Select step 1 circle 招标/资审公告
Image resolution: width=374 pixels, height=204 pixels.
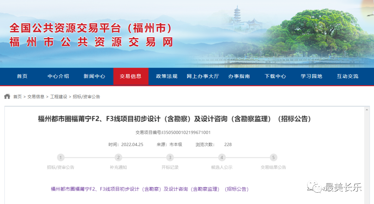click(x=61, y=158)
